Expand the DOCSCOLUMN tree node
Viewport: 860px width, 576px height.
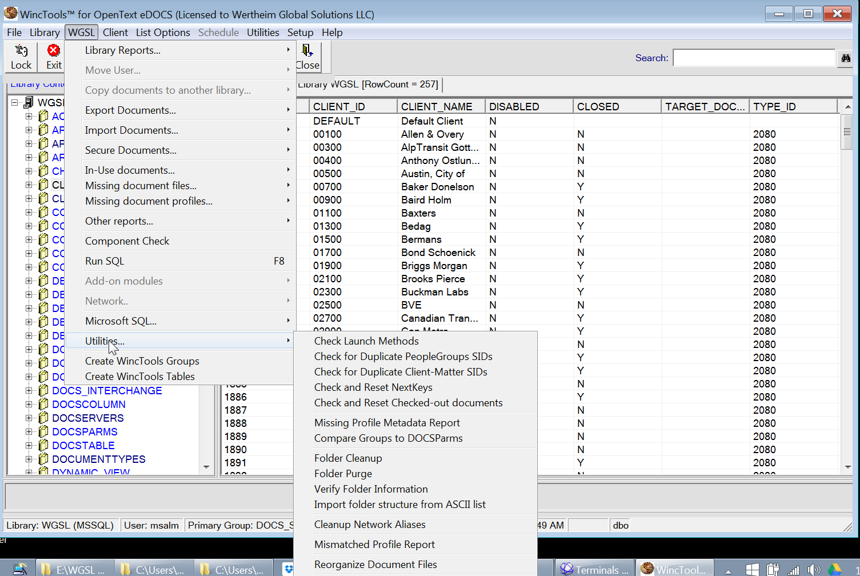[x=29, y=405]
